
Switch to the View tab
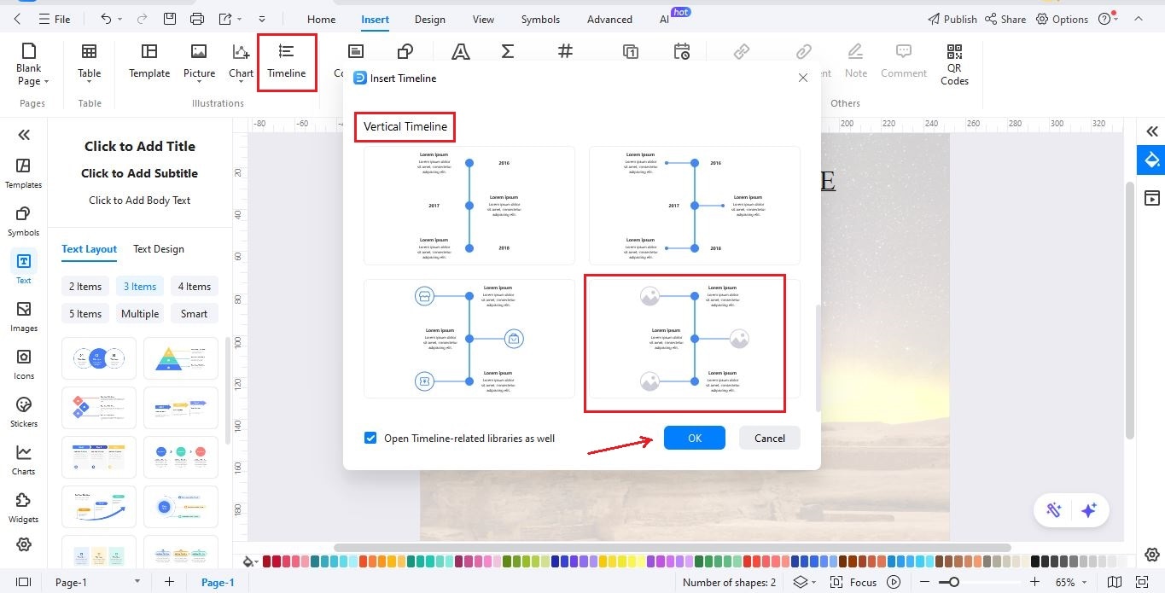pos(483,19)
